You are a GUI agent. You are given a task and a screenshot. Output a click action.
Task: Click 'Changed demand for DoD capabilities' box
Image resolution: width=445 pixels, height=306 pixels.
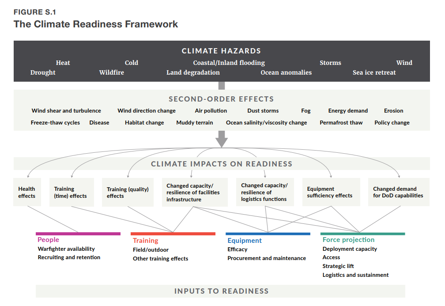pos(399,192)
